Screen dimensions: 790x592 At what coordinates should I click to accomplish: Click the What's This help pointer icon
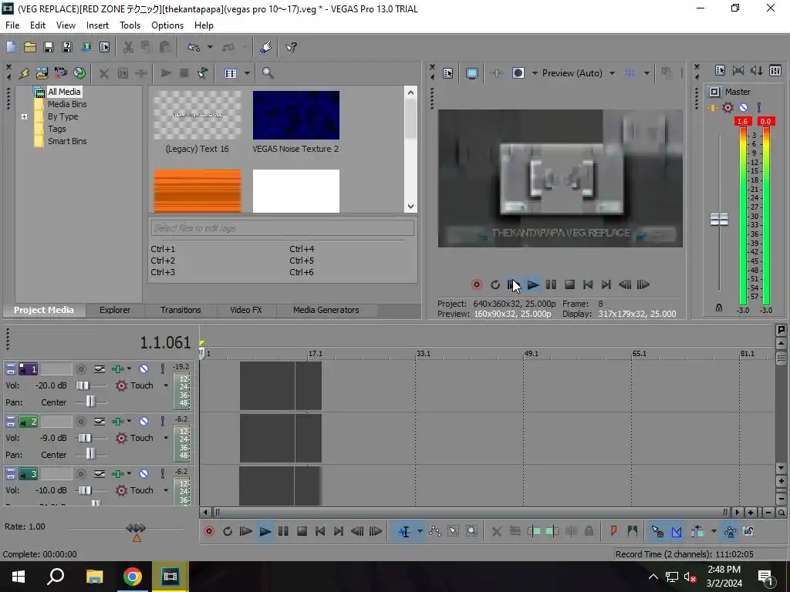pyautogui.click(x=291, y=47)
